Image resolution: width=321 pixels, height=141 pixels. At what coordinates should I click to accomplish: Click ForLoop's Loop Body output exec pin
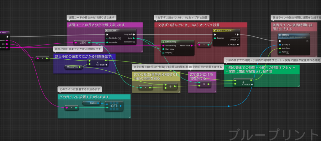[x=134, y=35]
